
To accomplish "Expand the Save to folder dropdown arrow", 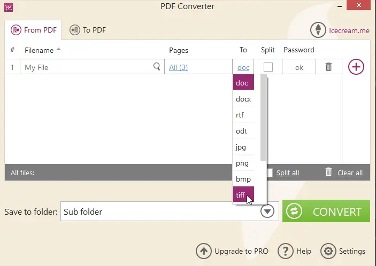I will tap(267, 212).
